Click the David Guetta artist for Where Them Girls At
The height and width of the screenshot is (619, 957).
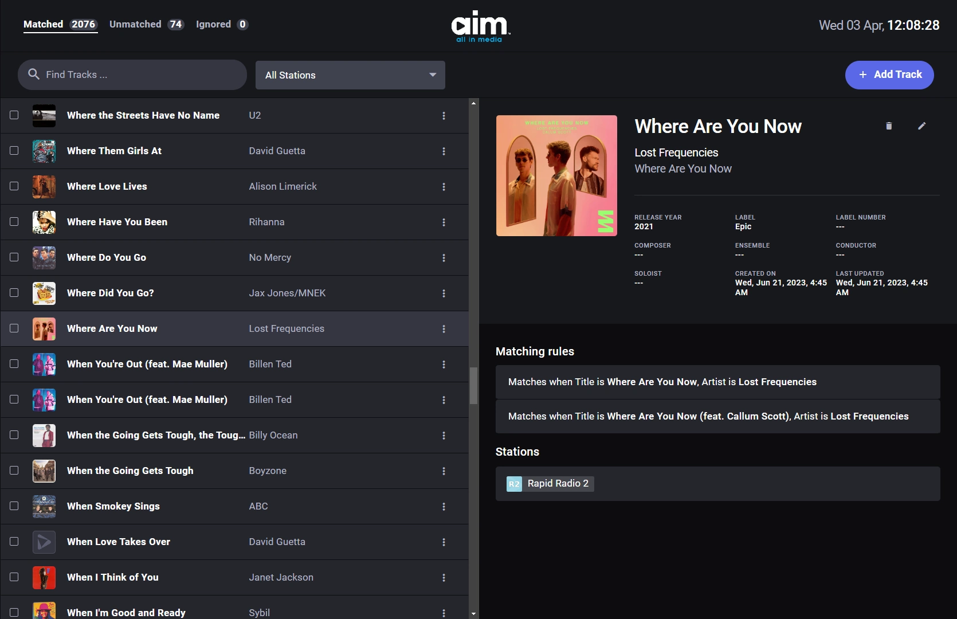coord(277,151)
